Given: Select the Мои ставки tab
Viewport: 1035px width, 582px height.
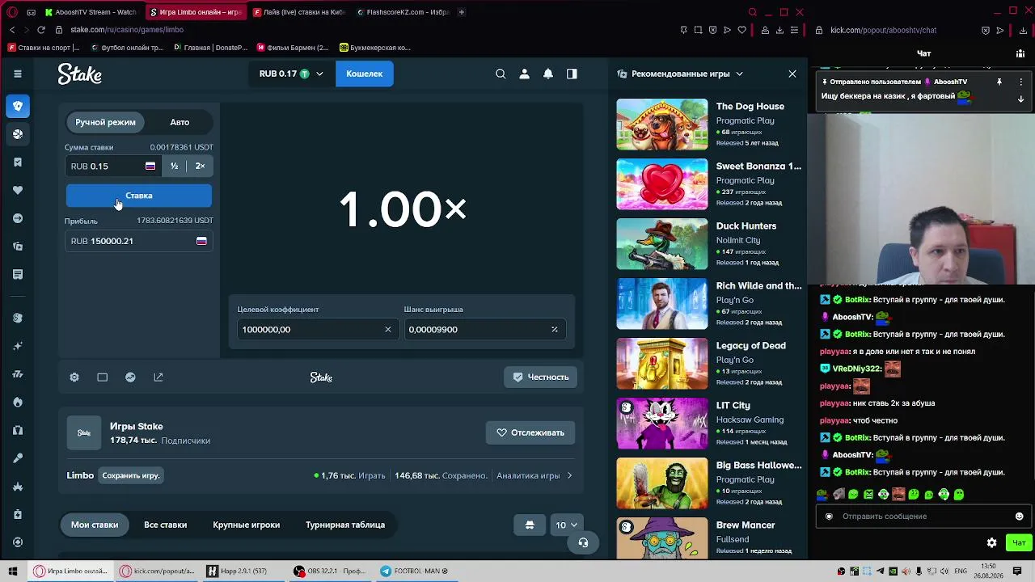Looking at the screenshot, I should pyautogui.click(x=95, y=525).
